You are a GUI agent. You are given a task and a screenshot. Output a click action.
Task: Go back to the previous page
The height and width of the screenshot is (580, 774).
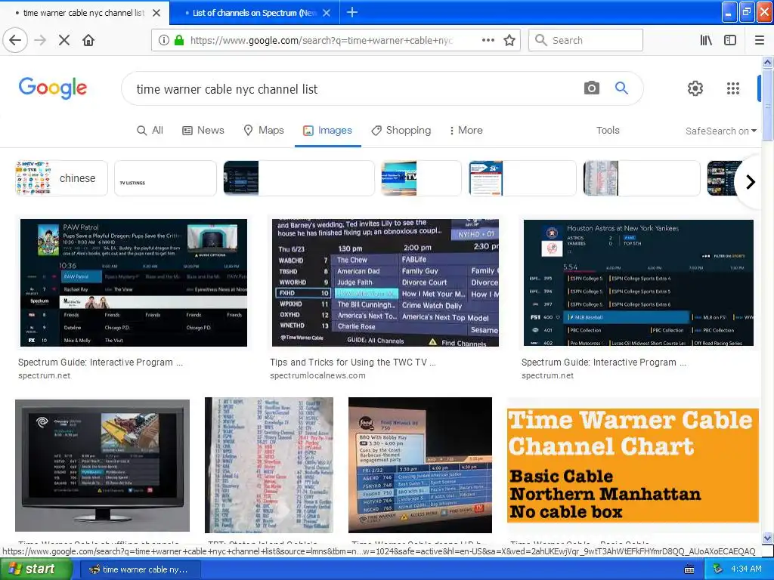(15, 40)
